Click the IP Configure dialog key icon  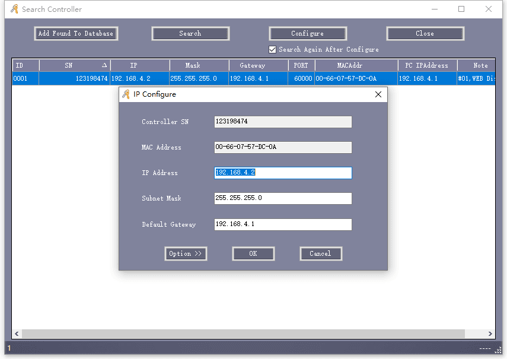[126, 94]
